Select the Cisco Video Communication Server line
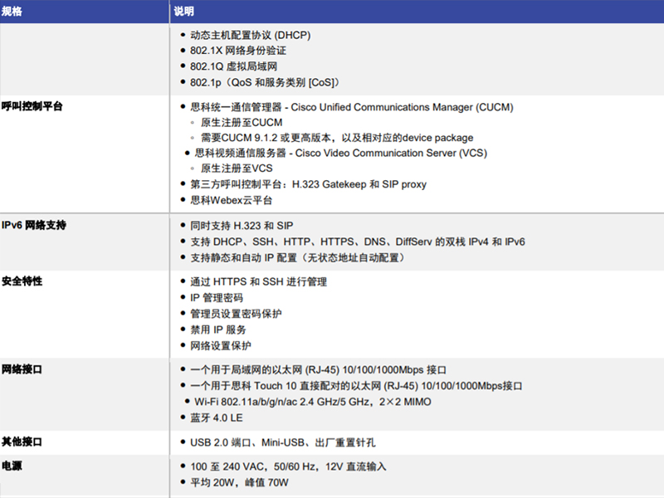This screenshot has height=498, width=664. [x=341, y=153]
